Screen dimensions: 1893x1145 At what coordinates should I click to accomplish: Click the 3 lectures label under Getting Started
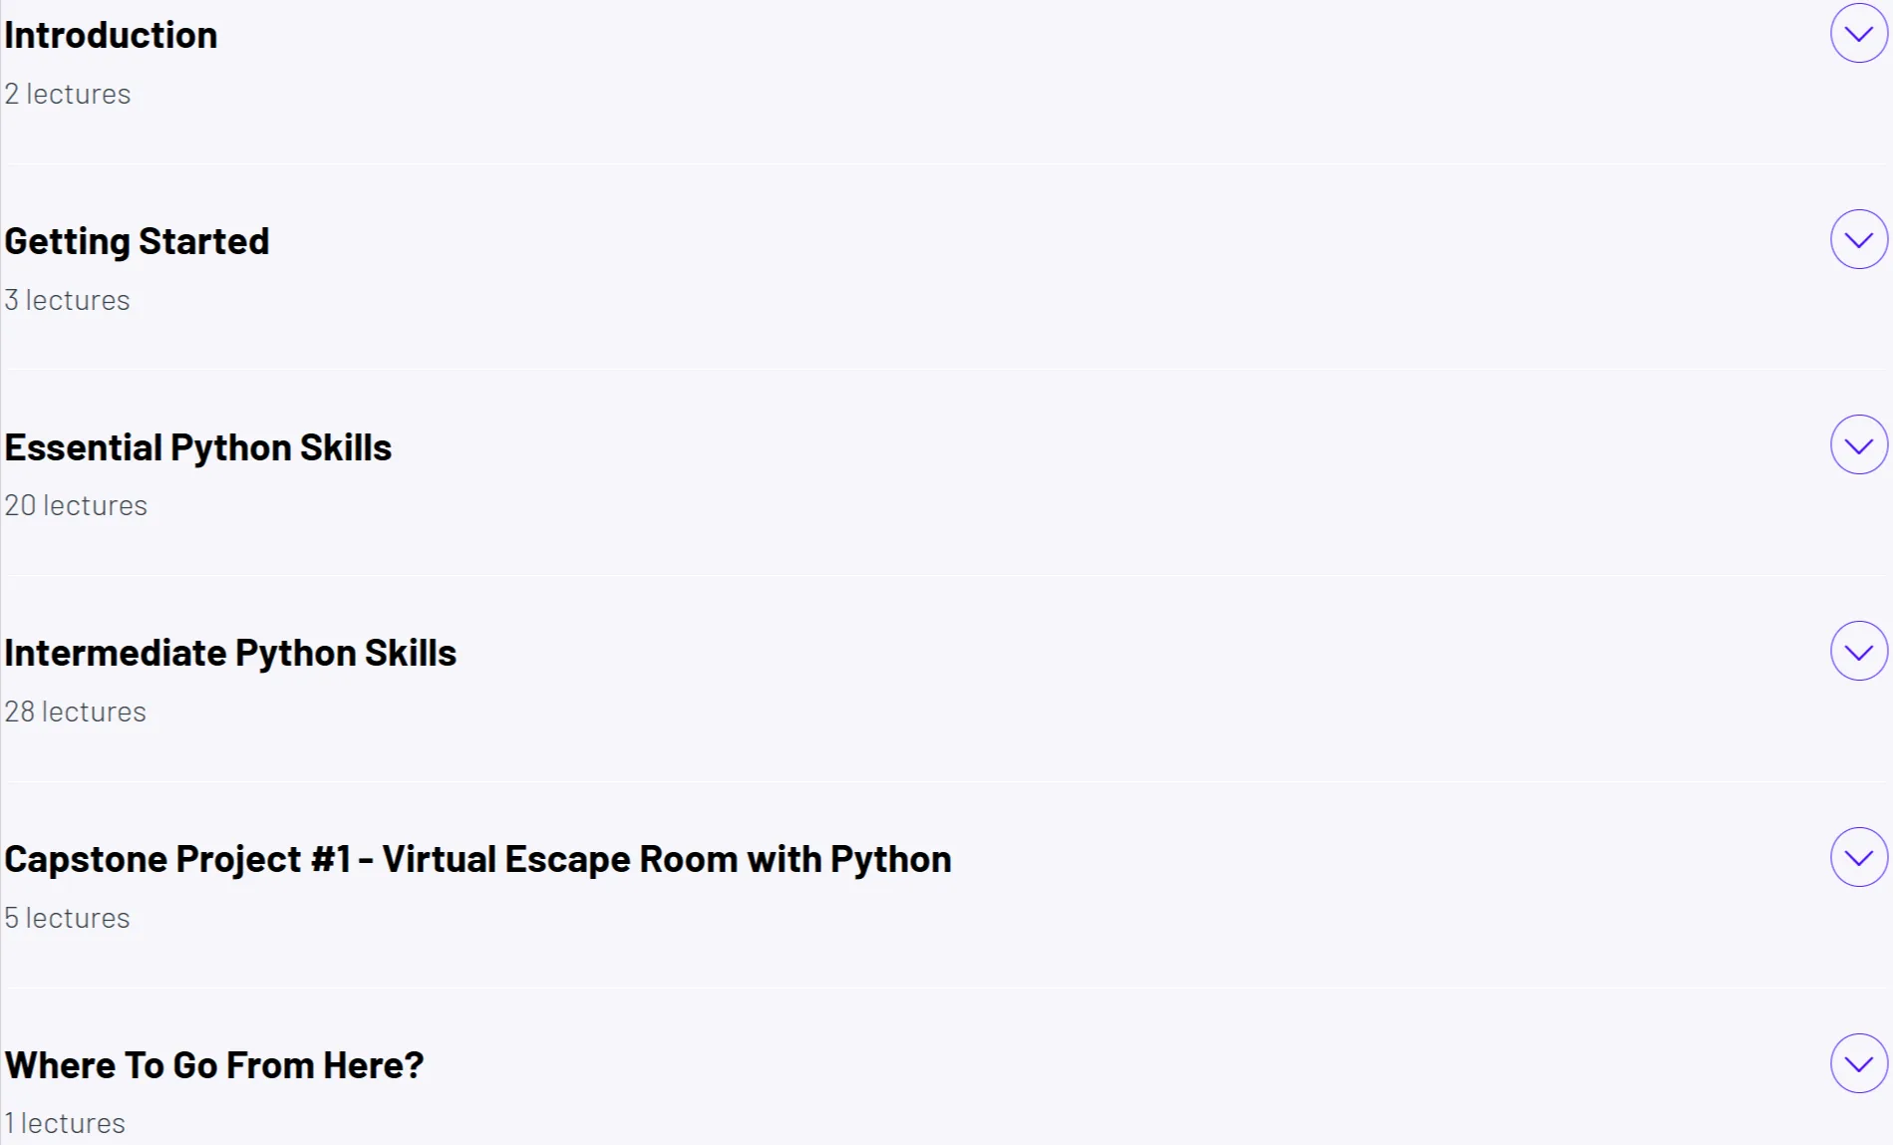67,300
